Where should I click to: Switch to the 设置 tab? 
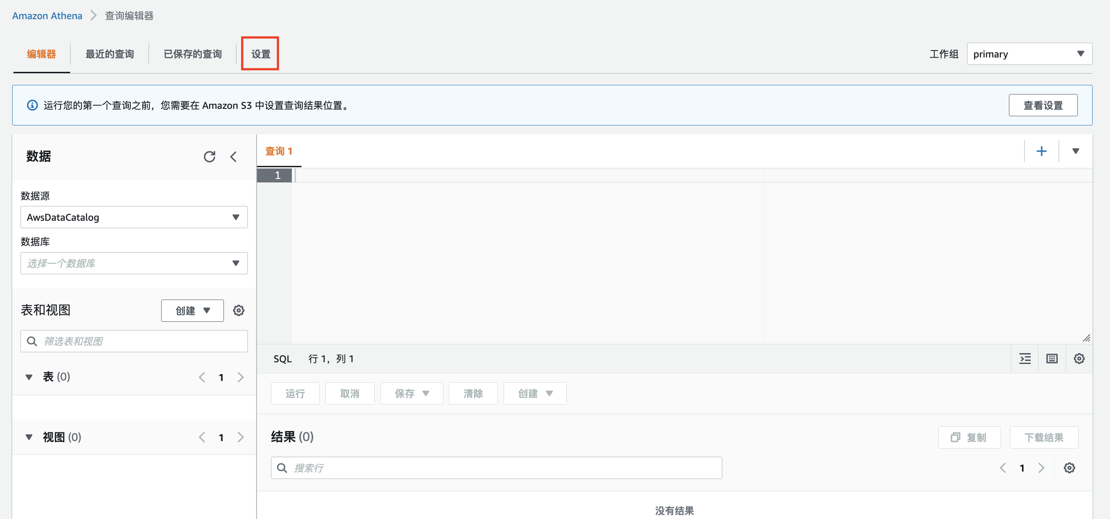[261, 54]
